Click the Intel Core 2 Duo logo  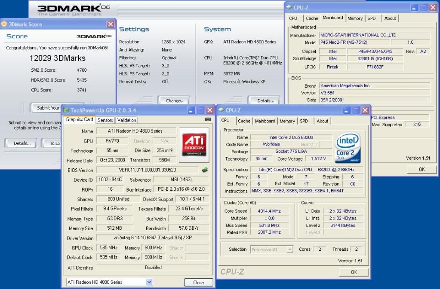[x=348, y=148]
